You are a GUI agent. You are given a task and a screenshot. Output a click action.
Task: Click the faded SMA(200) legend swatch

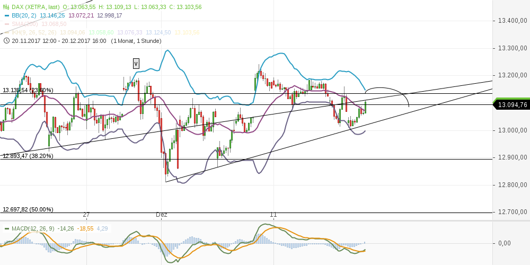tap(6, 24)
